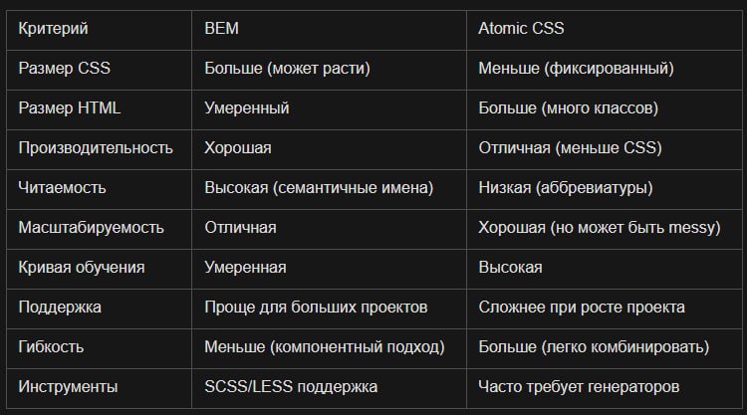Click the "Низкая (аббревиатуры)" cell
Viewport: 747px width, 415px height.
(x=605, y=189)
